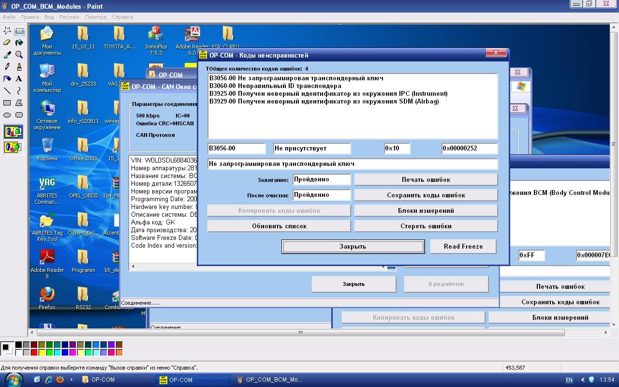Launch Internet Explorer from quick launch
619x387 pixels.
coord(49,380)
